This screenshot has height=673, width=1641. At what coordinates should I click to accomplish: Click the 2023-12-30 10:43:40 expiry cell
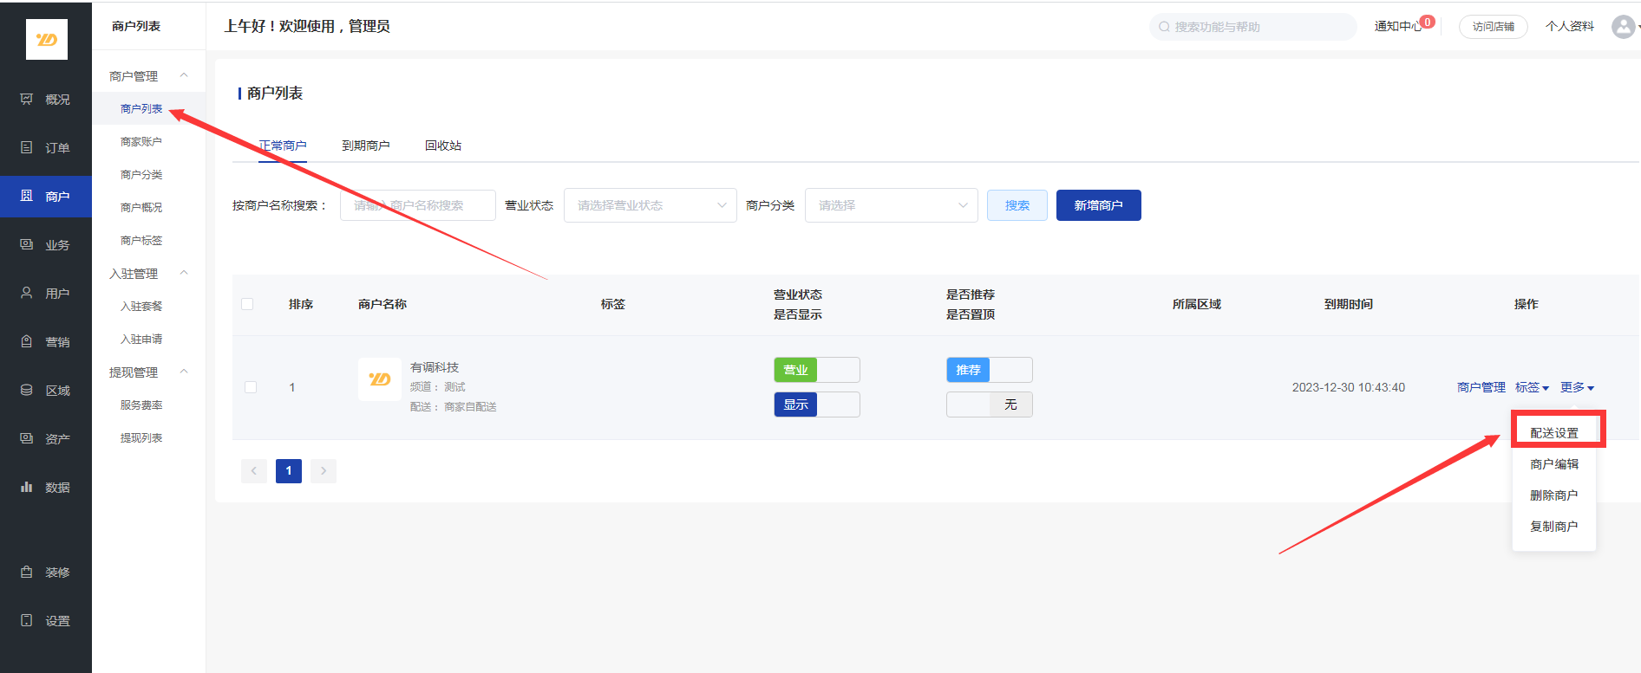[x=1349, y=387]
